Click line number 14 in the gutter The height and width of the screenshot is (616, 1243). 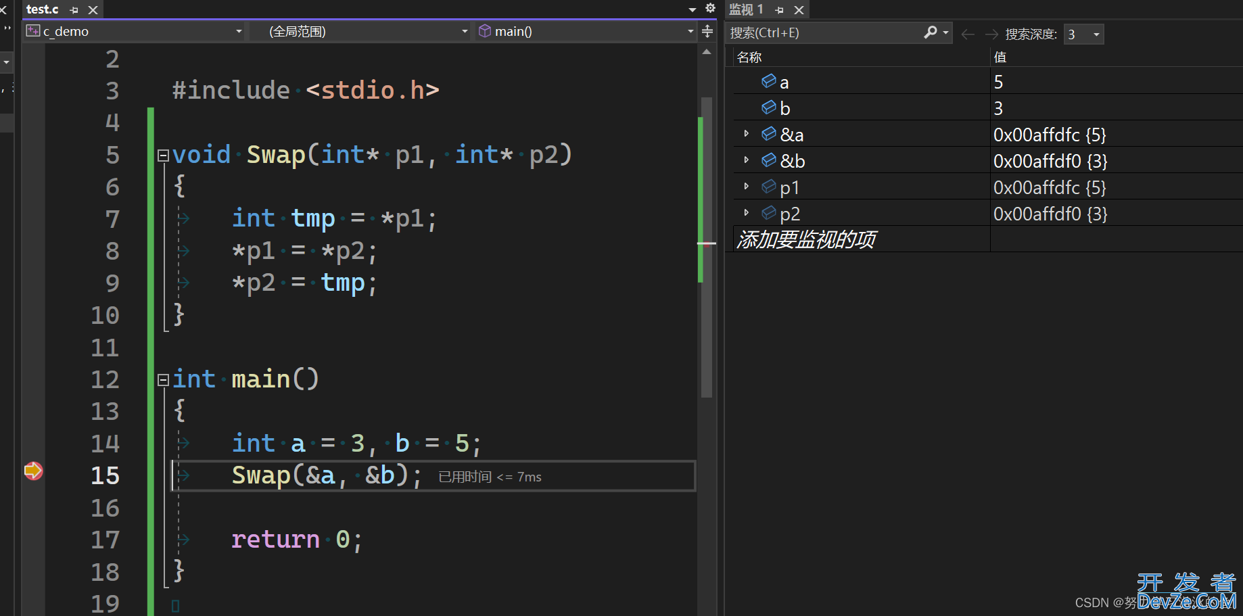click(x=105, y=444)
